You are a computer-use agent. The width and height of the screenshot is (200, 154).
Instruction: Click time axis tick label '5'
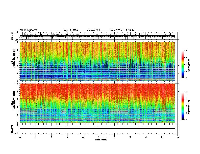pos(99,137)
